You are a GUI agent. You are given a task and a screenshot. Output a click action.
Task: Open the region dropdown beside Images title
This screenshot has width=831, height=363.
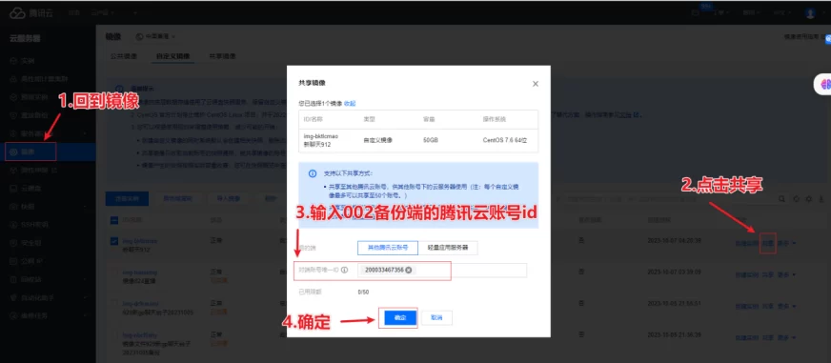(x=155, y=36)
